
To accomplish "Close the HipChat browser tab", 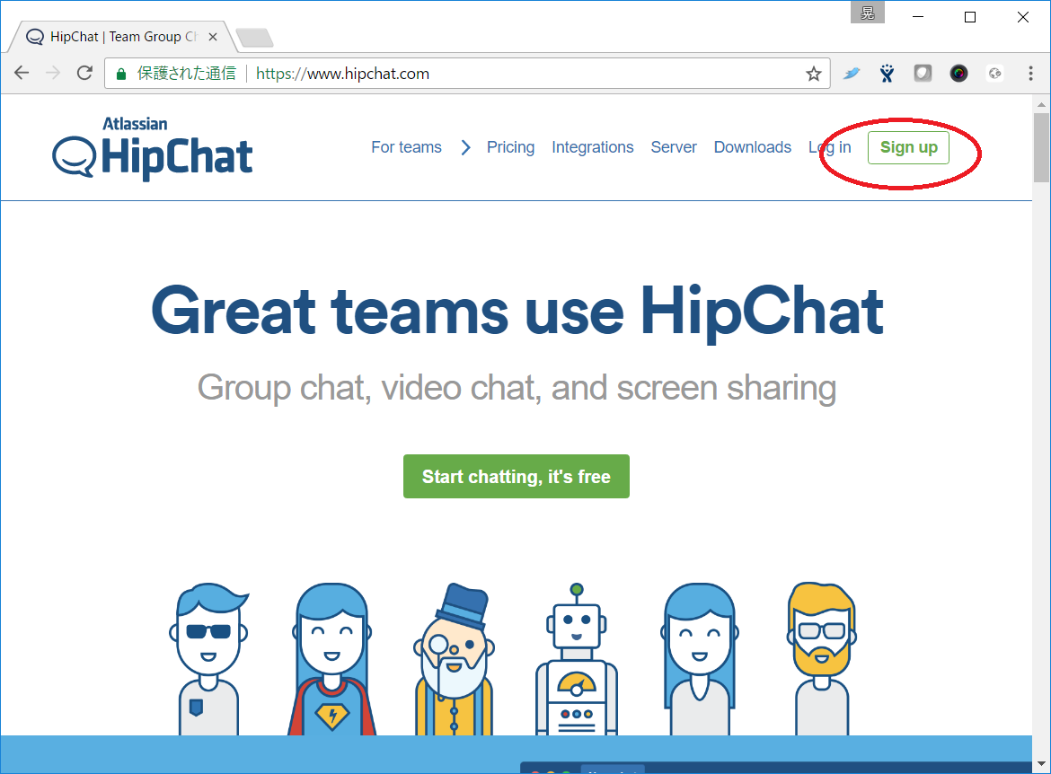I will pos(213,37).
